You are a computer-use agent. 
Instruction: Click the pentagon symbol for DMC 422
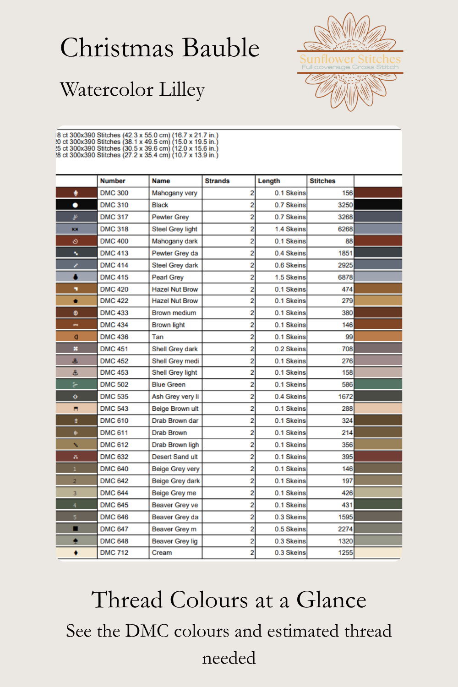click(x=76, y=301)
